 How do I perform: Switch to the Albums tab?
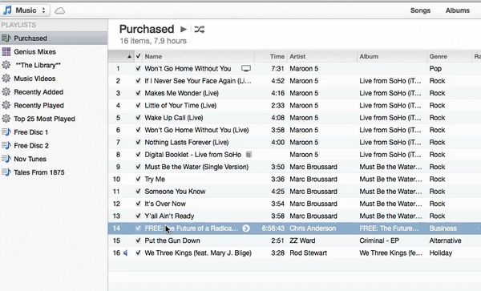point(458,10)
